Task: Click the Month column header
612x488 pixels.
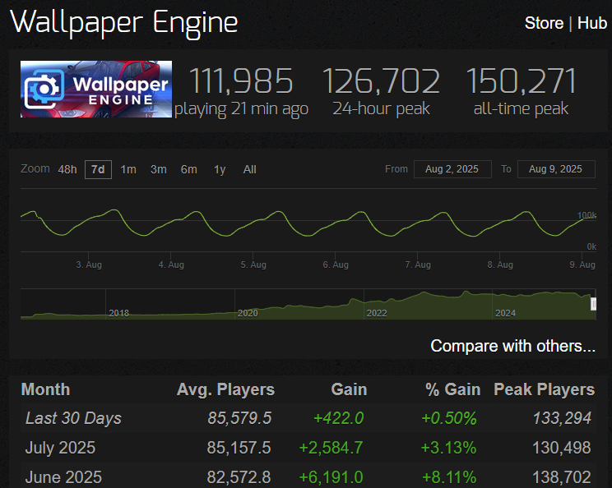Action: point(46,389)
